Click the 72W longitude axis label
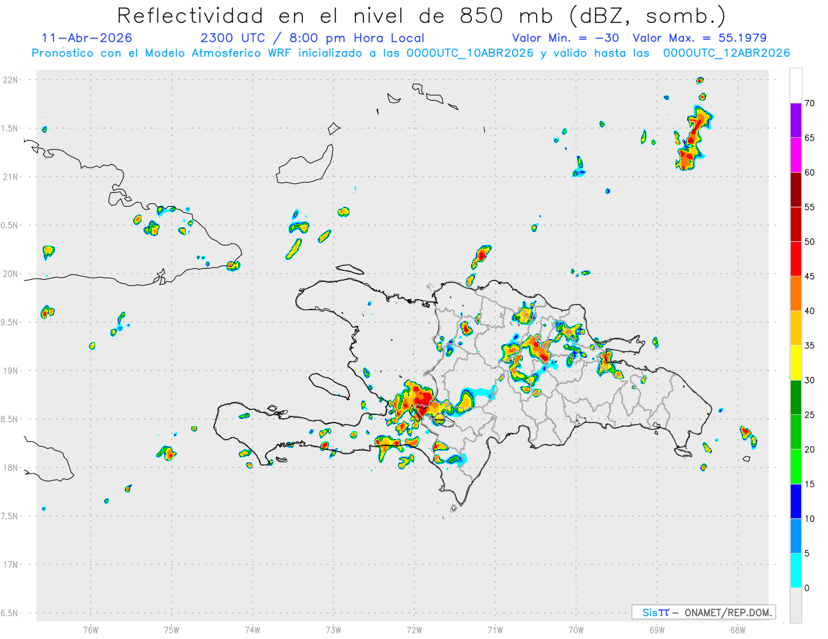Image resolution: width=828 pixels, height=639 pixels. (x=414, y=629)
